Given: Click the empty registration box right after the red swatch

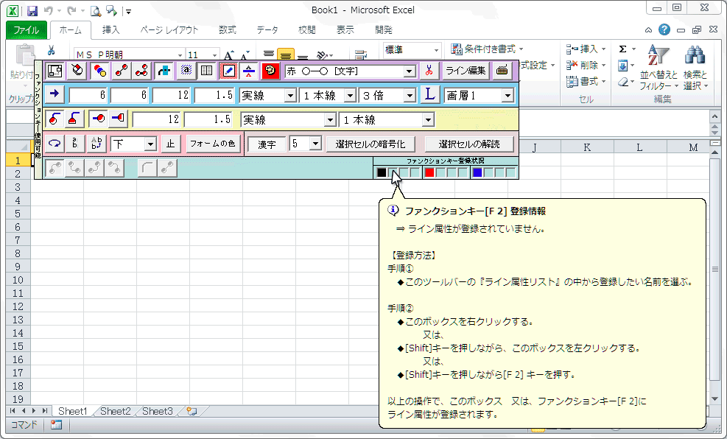Looking at the screenshot, I should coord(440,172).
